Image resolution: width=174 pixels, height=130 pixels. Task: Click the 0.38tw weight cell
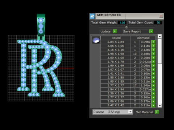pos(145,54)
